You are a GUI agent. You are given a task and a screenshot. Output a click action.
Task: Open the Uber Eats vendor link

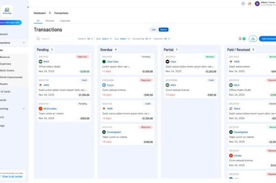[x=113, y=62]
